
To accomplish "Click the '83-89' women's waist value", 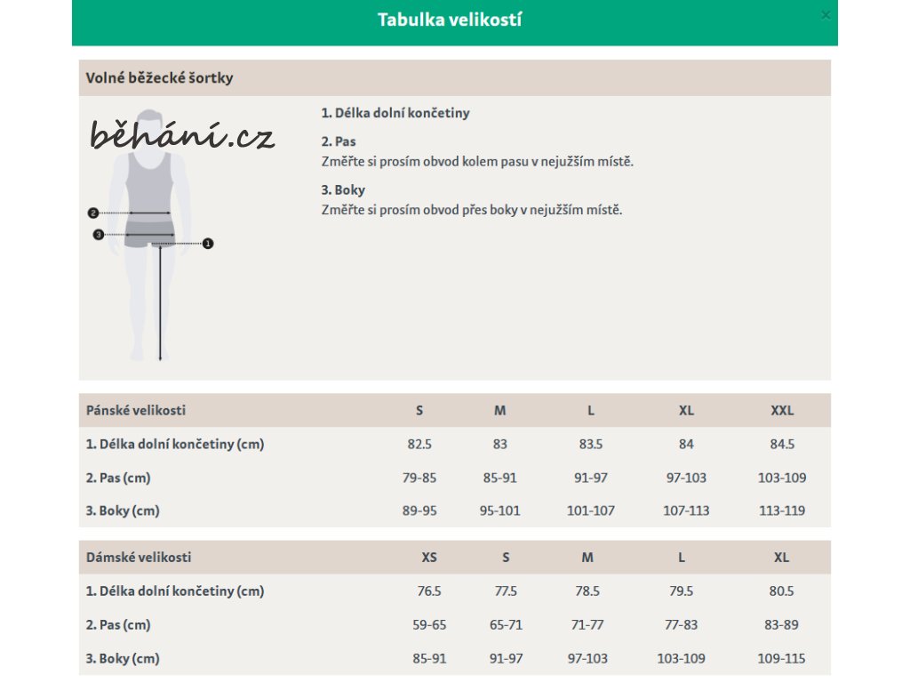I will (781, 625).
